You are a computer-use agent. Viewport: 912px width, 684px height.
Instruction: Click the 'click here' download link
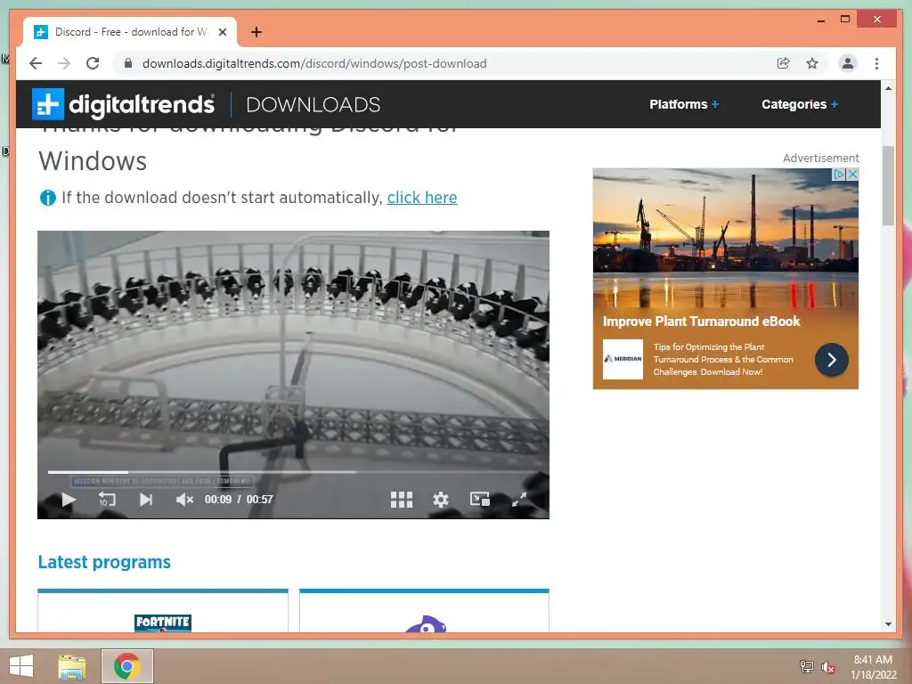[x=421, y=198]
